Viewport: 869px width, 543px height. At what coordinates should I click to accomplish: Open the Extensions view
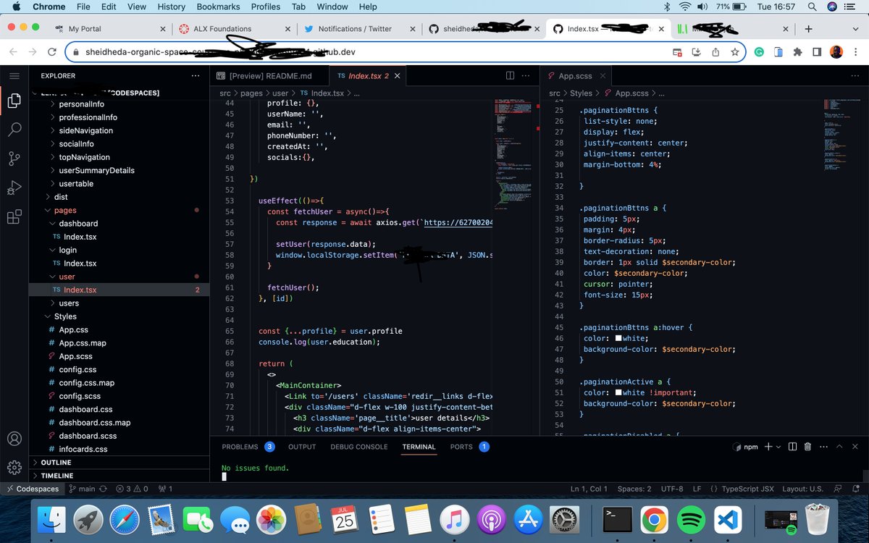(14, 216)
